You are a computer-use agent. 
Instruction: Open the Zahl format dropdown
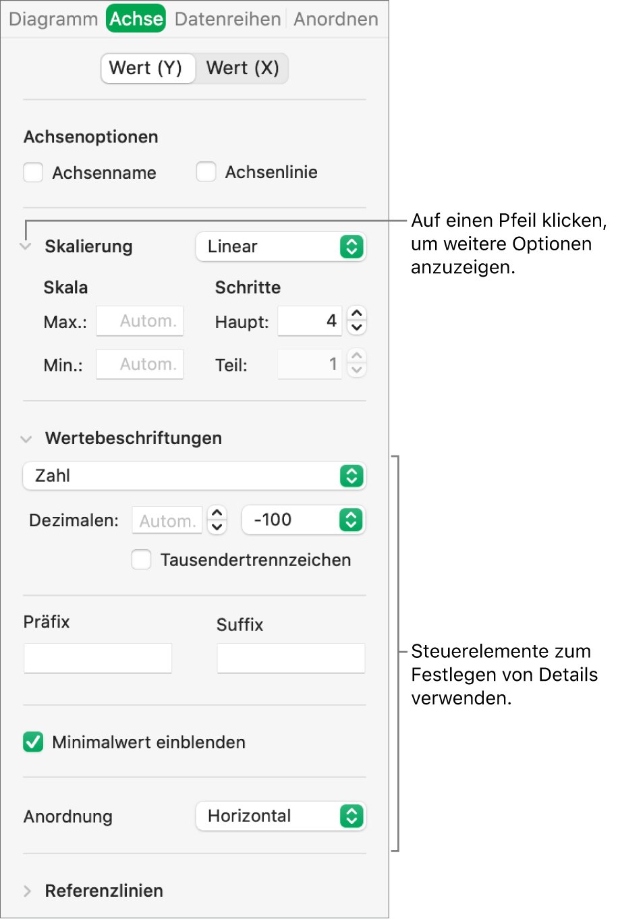point(194,476)
